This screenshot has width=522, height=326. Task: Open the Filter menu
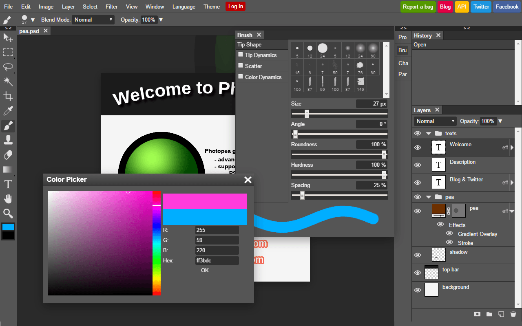[111, 7]
